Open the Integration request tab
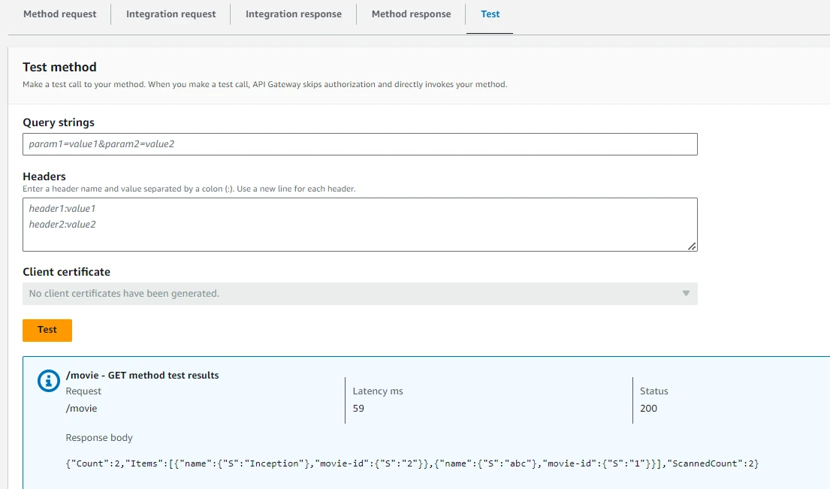 171,14
